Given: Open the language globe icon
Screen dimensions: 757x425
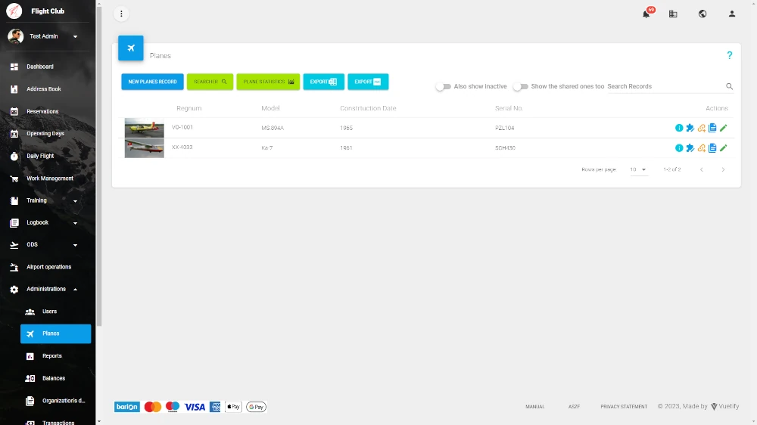Looking at the screenshot, I should coord(702,14).
